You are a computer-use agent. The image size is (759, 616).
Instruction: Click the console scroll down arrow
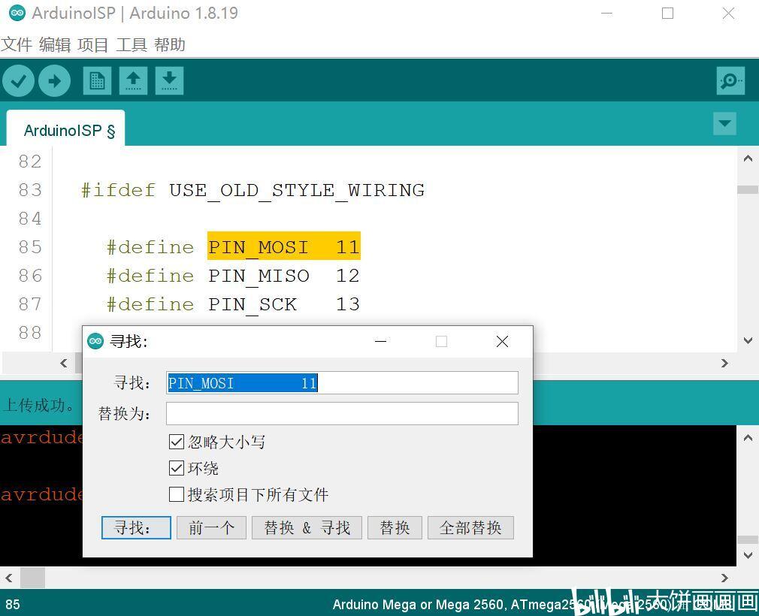748,555
